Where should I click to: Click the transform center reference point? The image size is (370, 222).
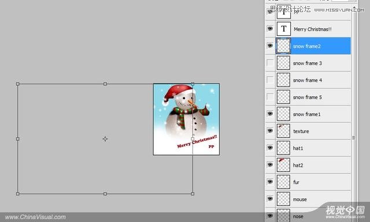point(105,139)
